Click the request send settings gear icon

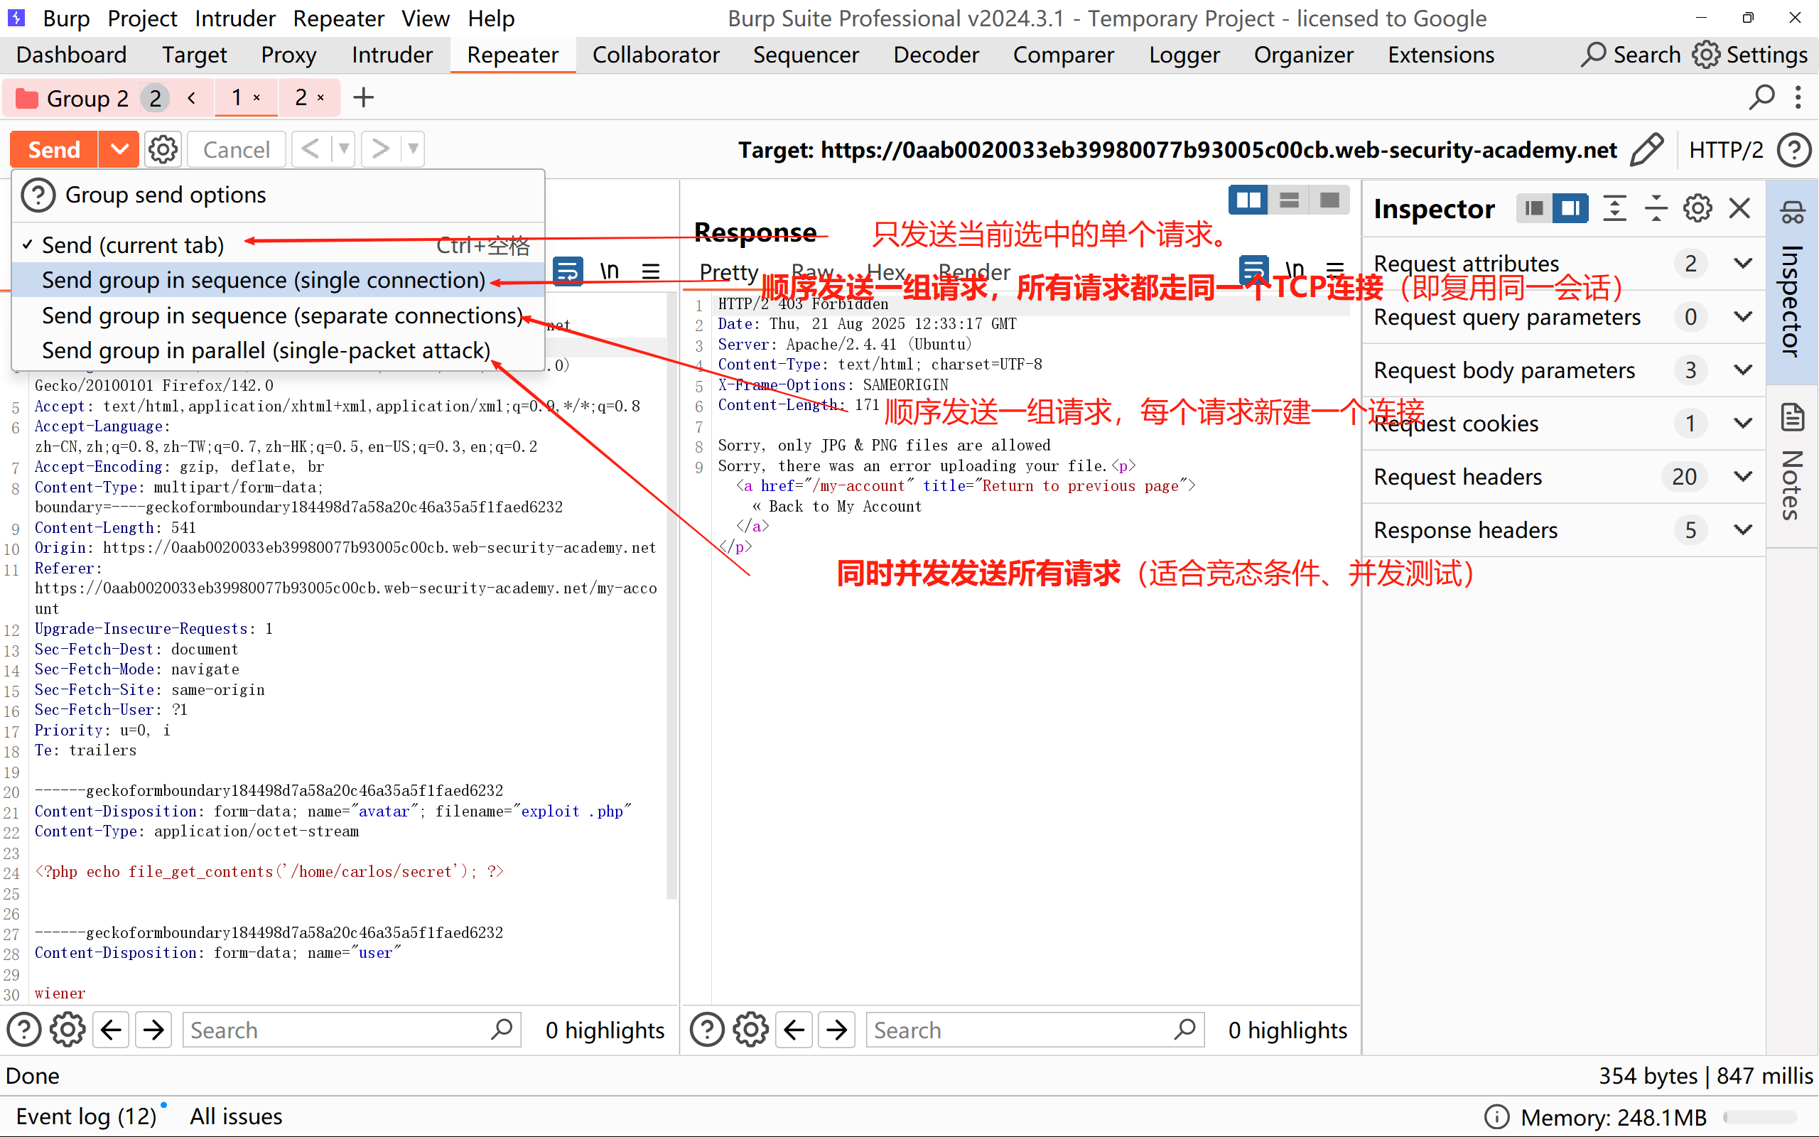click(162, 150)
